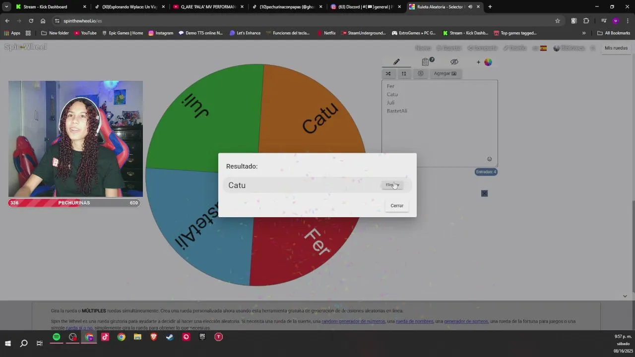This screenshot has width=635, height=357.
Task: Click Compartir in the wheel header
Action: tap(482, 48)
